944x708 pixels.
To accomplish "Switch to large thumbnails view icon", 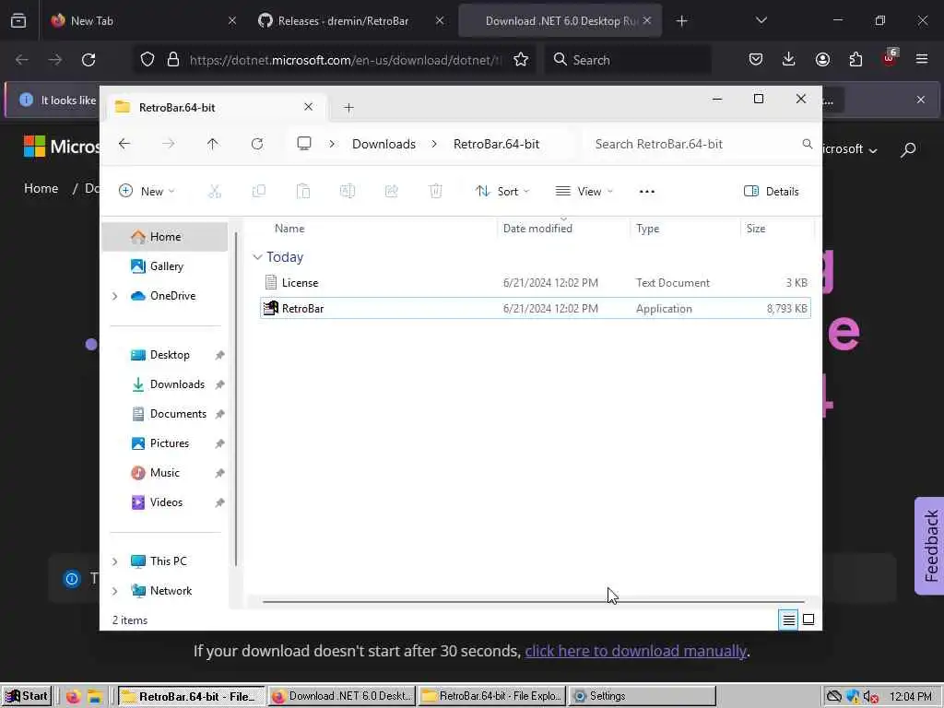I will coord(808,619).
